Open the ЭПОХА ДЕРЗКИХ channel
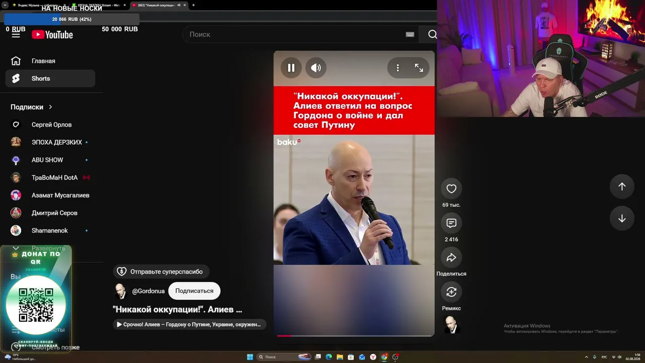This screenshot has height=363, width=645. pos(50,142)
